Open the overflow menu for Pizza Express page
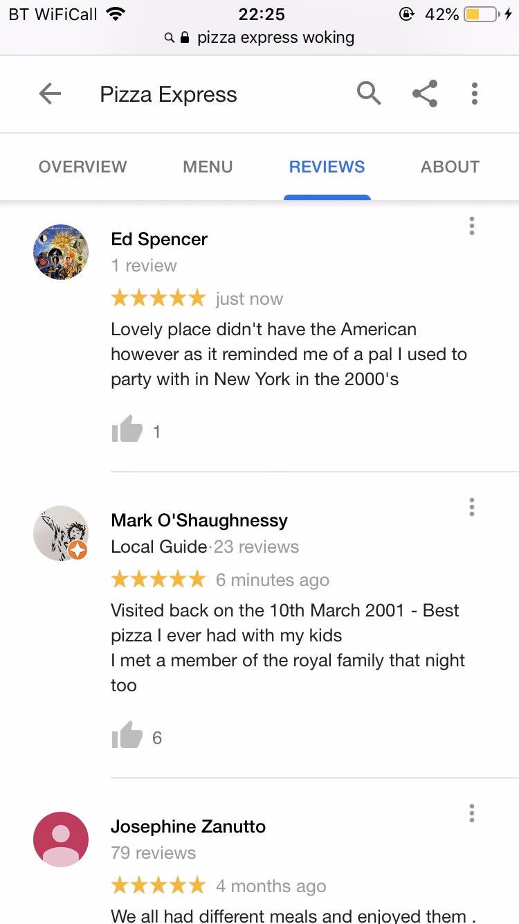Viewport: 519px width, 924px height. pyautogui.click(x=475, y=94)
